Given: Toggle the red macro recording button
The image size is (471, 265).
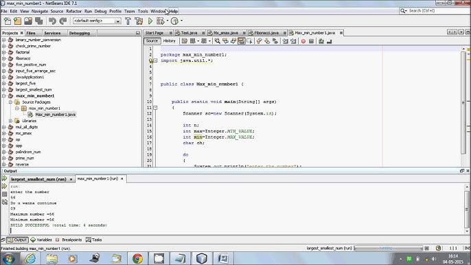Looking at the screenshot, I should tap(303, 41).
